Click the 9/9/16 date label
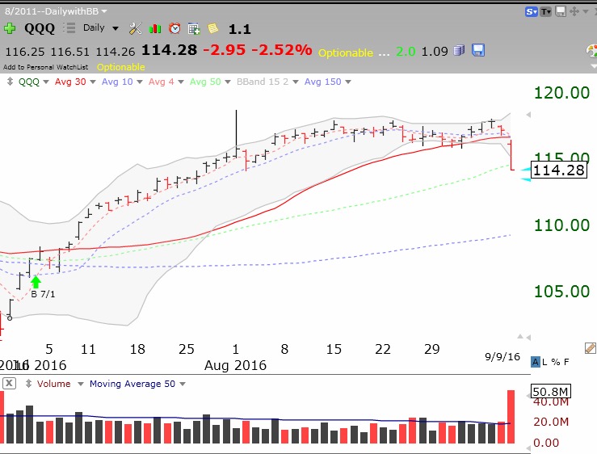597x454 pixels. click(x=502, y=357)
